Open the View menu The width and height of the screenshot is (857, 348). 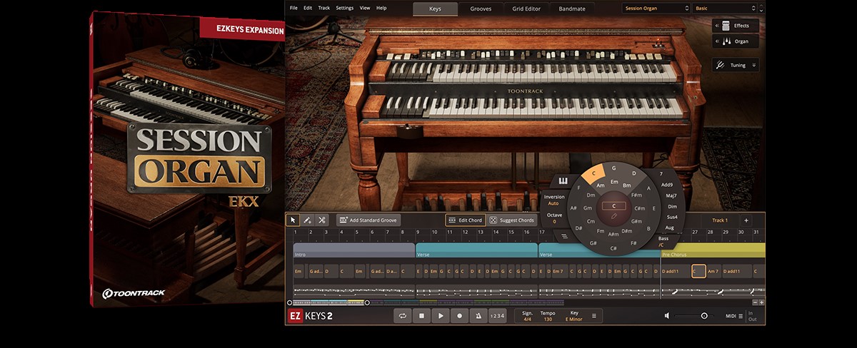(x=365, y=8)
